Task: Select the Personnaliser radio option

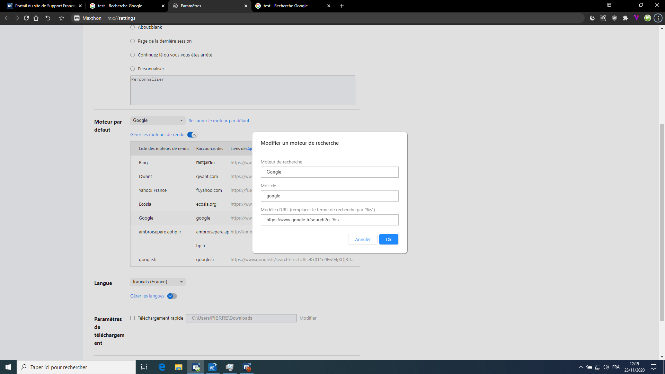Action: pyautogui.click(x=132, y=69)
